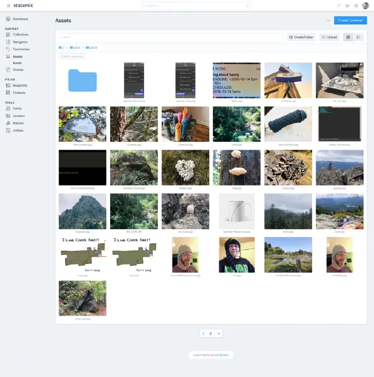This screenshot has height=377, width=374.
Task: Select the meadowlike-pond.jpg thumbnail
Action: point(288,255)
